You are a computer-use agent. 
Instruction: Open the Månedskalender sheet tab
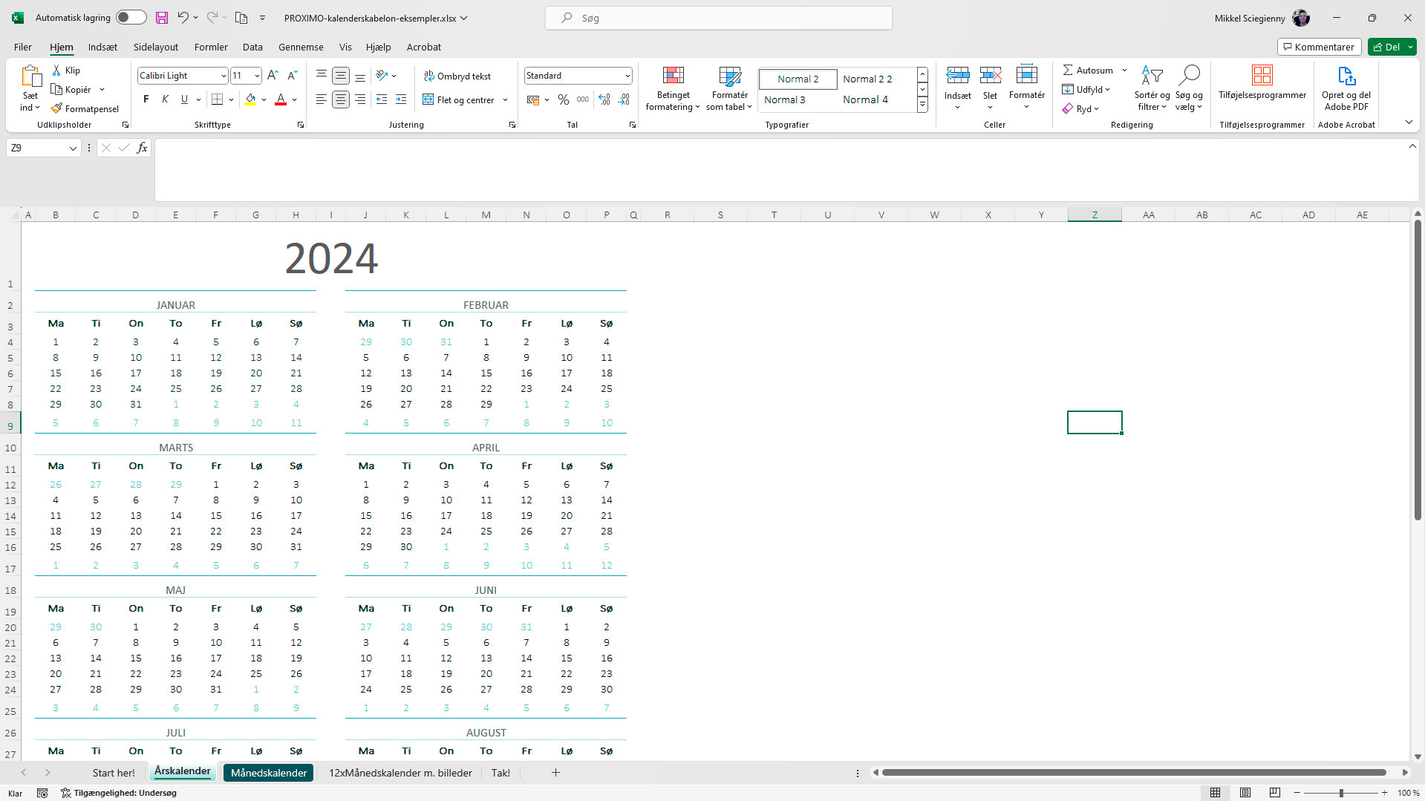click(267, 772)
